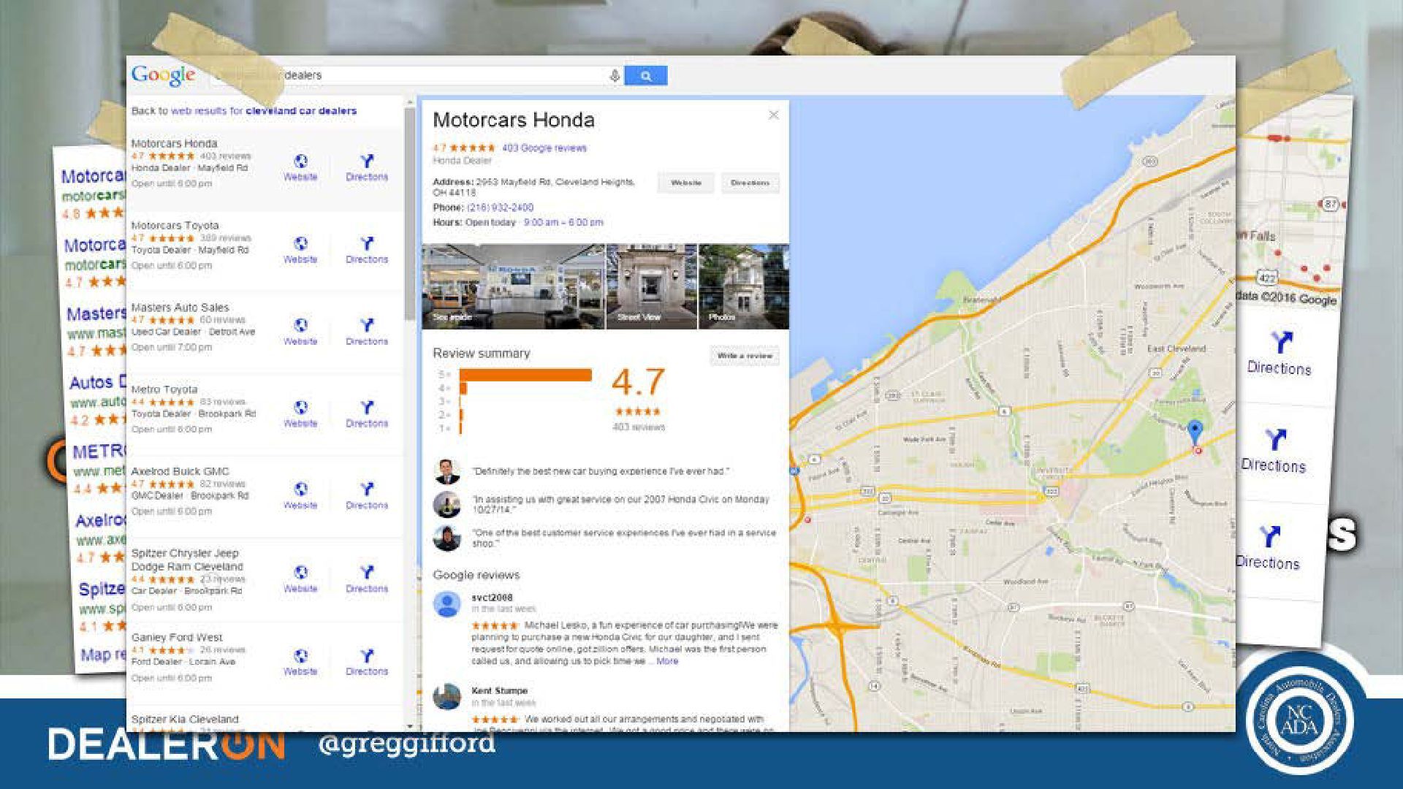The image size is (1403, 789).
Task: Open Back to web results link
Action: pyautogui.click(x=244, y=111)
